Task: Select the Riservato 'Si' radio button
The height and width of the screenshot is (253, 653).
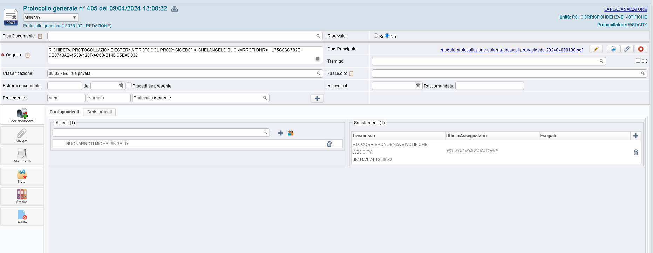Action: pyautogui.click(x=376, y=36)
